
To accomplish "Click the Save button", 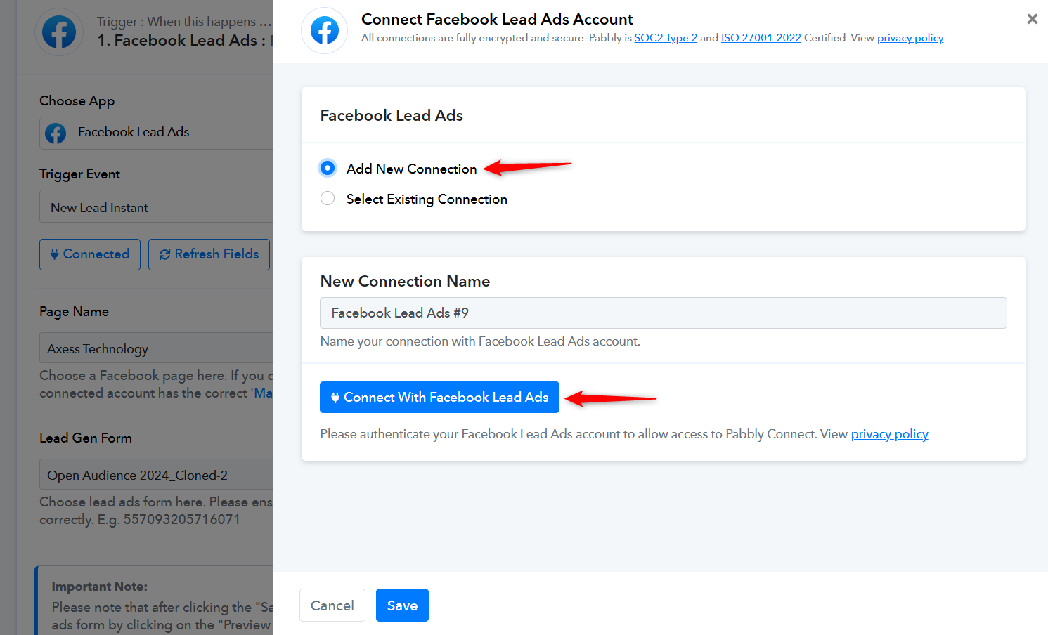I will coord(402,605).
